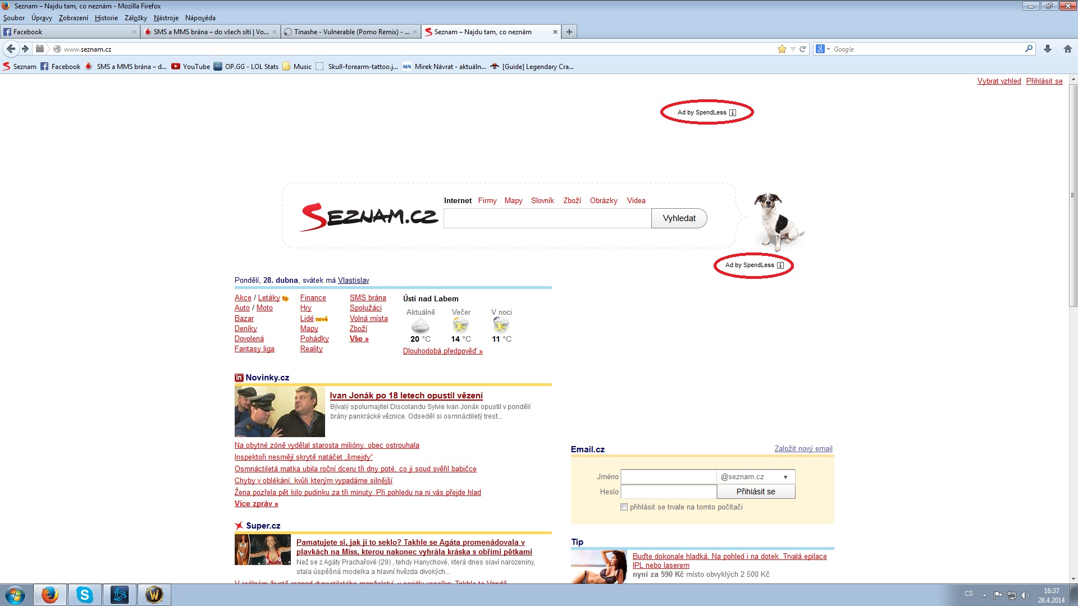Select the Mapy search category
The height and width of the screenshot is (606, 1078).
click(513, 201)
